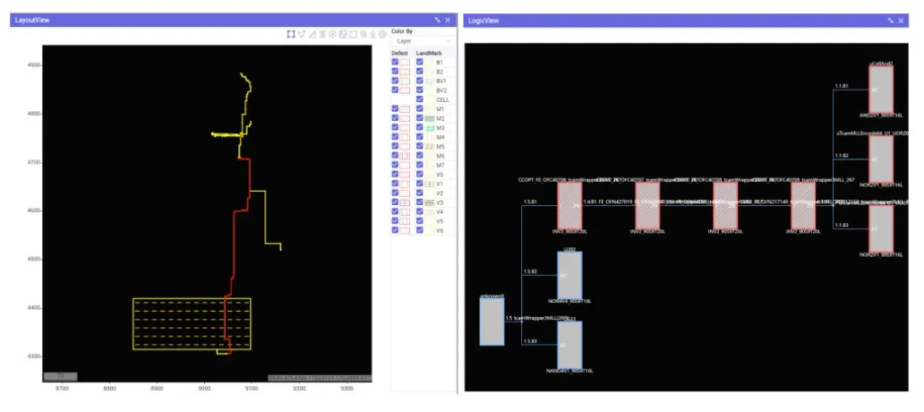Select the ruler measure tool icon

(x=312, y=34)
